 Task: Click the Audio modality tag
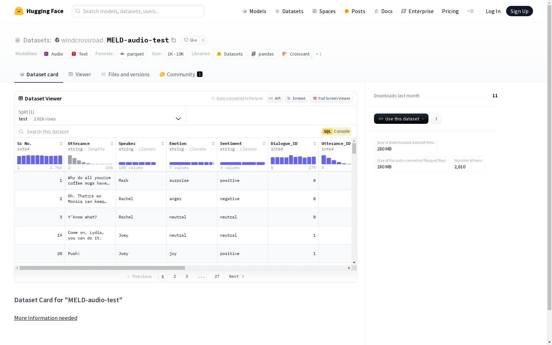(x=53, y=54)
